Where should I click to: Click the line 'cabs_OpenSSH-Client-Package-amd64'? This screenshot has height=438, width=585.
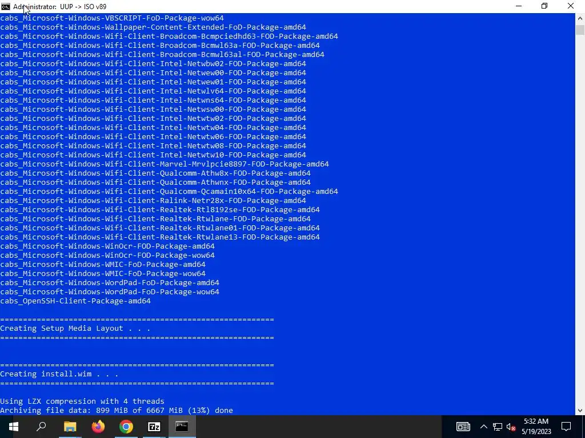(x=75, y=301)
